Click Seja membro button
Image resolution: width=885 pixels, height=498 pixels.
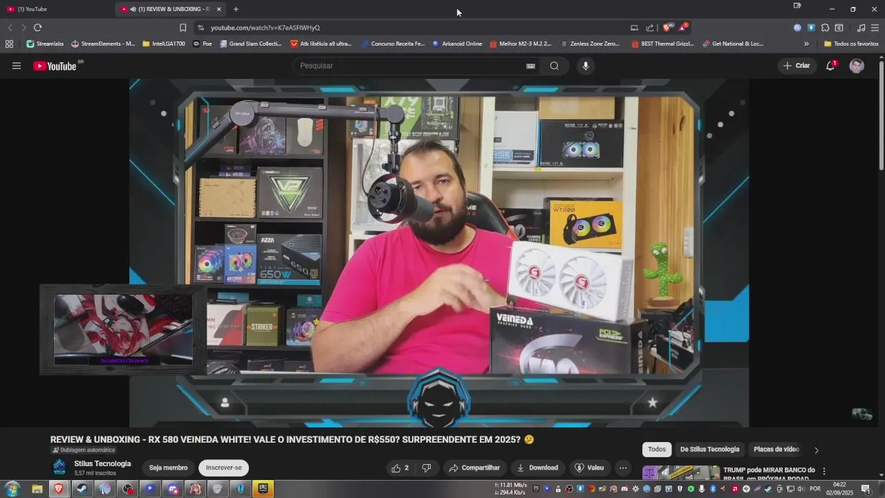pos(168,468)
